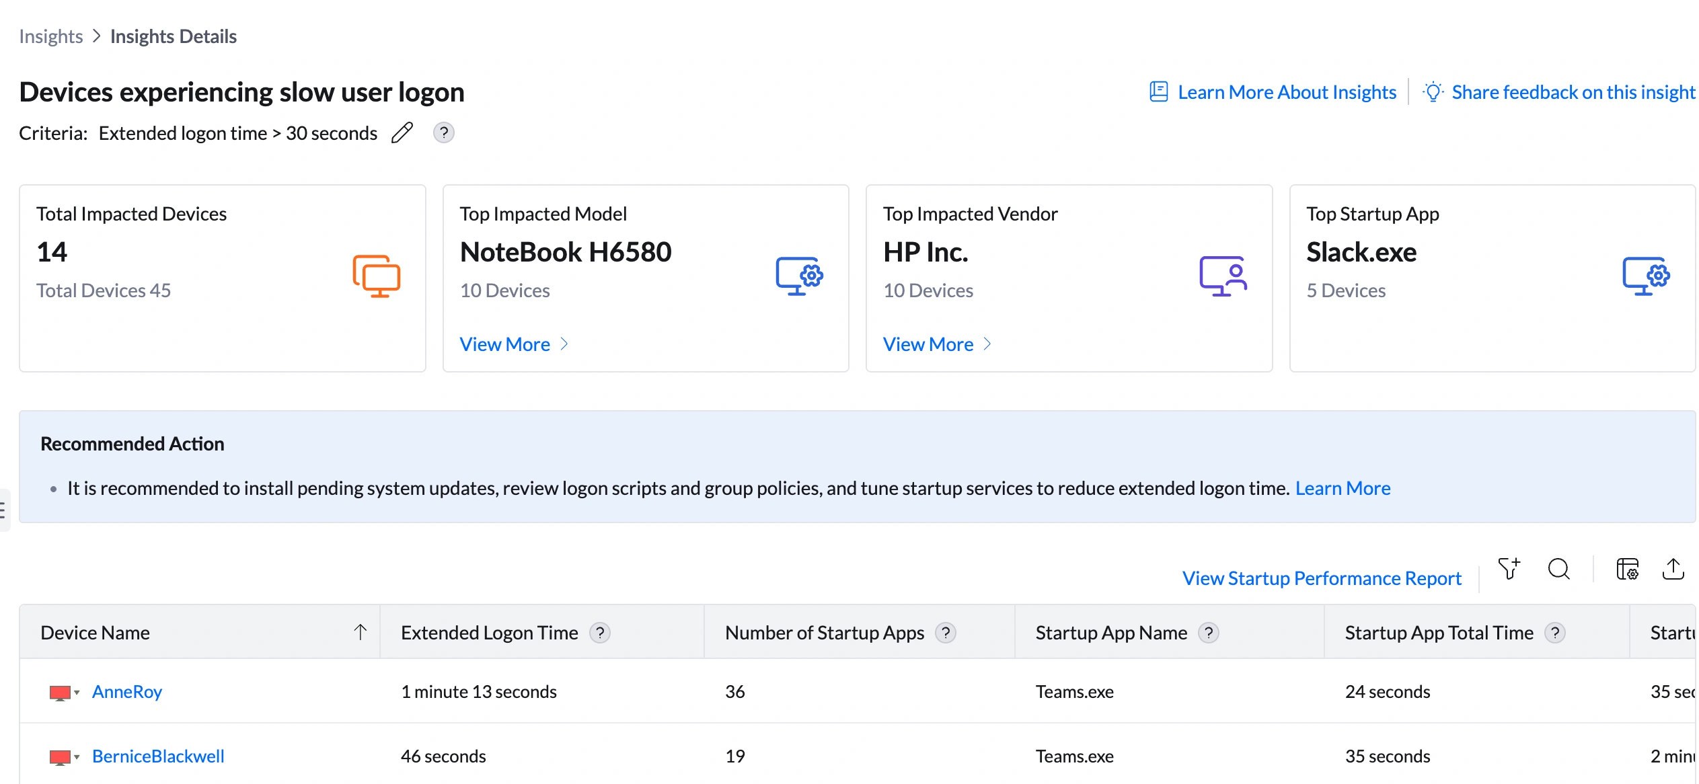The image size is (1699, 784).
Task: Select the '1 minute 13 seconds' logon time cell
Action: [x=478, y=692]
